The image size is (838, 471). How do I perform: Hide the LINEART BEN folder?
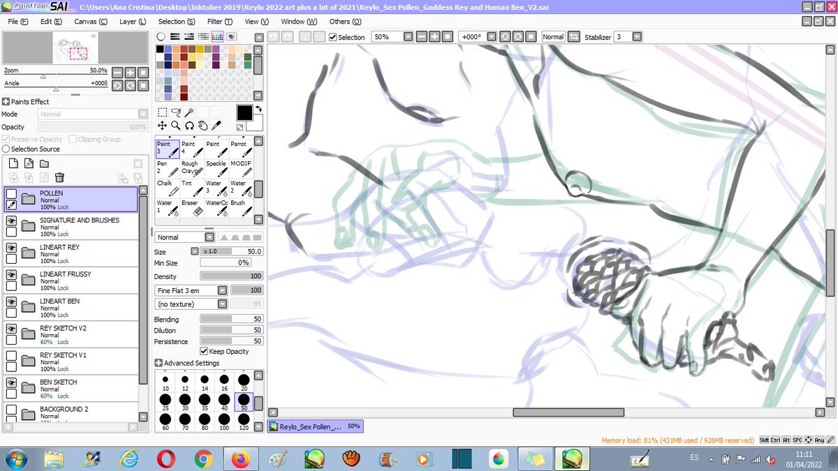click(x=11, y=302)
